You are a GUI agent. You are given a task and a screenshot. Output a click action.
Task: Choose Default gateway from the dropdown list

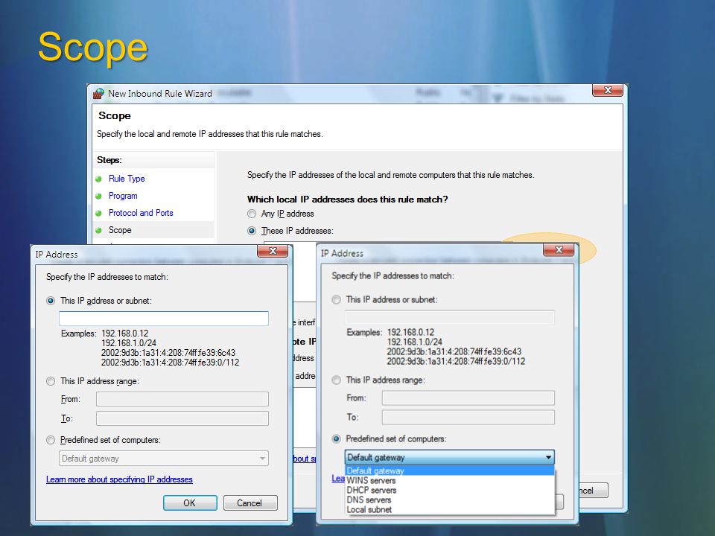tap(450, 470)
